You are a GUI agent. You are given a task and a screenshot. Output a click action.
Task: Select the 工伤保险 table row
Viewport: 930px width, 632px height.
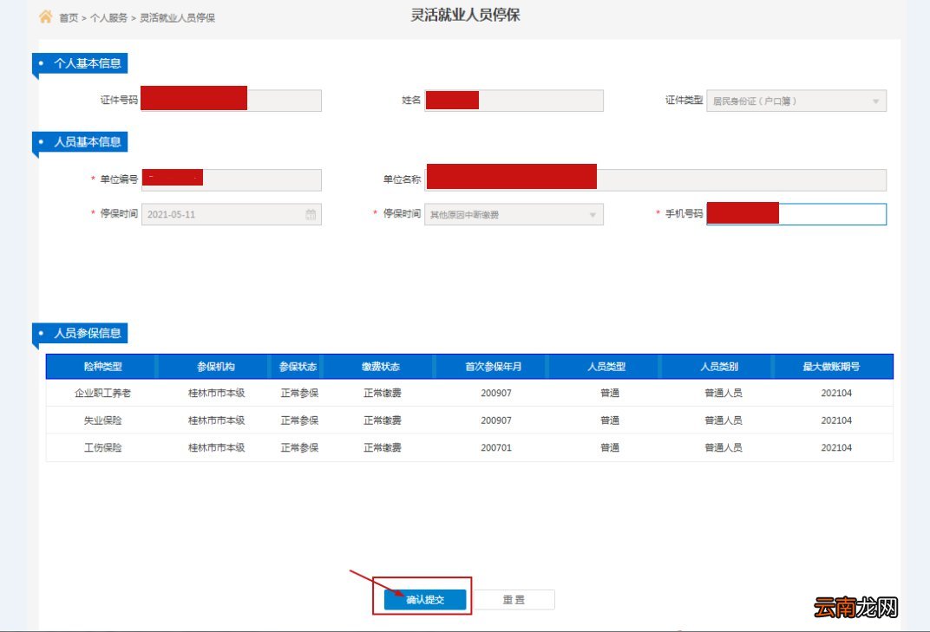(x=469, y=447)
